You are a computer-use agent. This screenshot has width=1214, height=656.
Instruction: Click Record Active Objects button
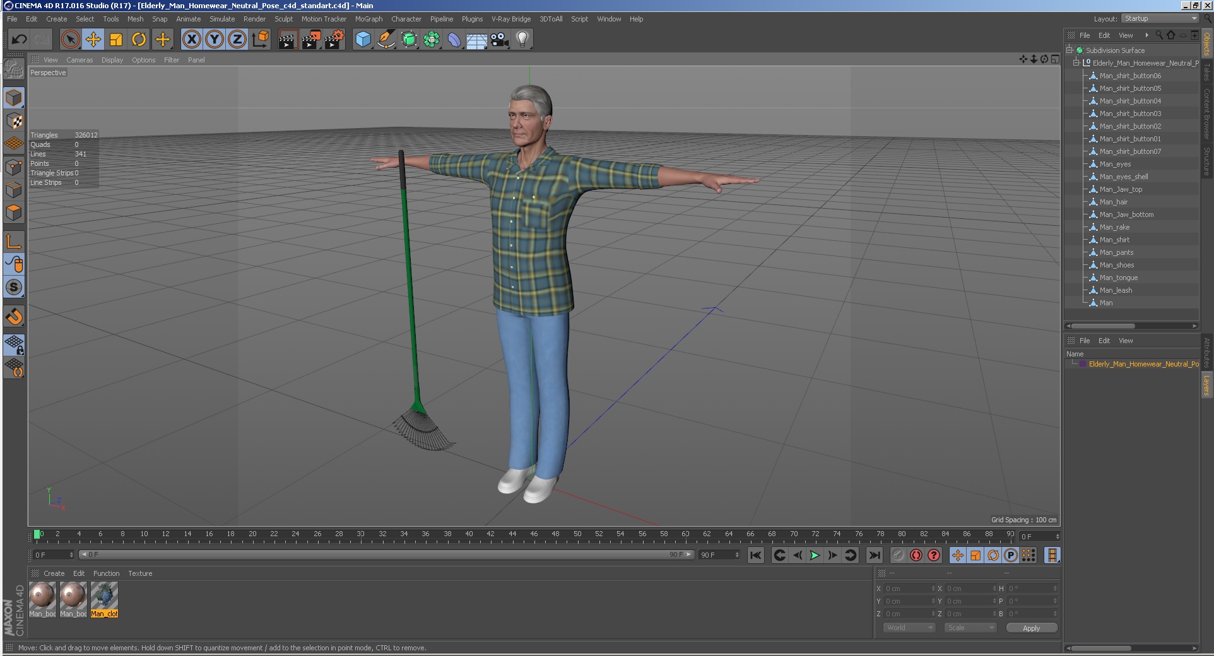(899, 555)
